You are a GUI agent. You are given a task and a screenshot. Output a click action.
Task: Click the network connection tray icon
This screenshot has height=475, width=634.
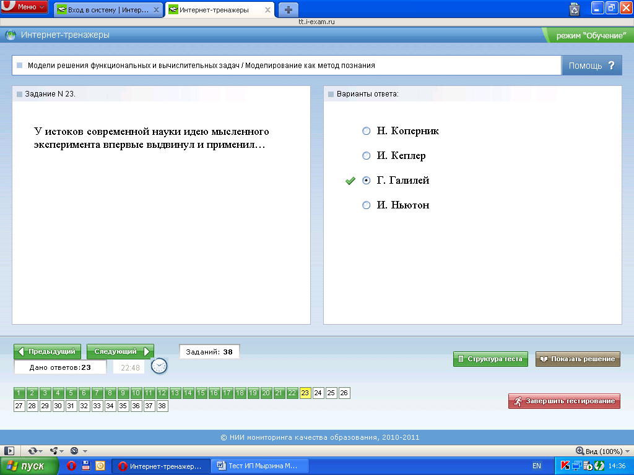[576, 466]
